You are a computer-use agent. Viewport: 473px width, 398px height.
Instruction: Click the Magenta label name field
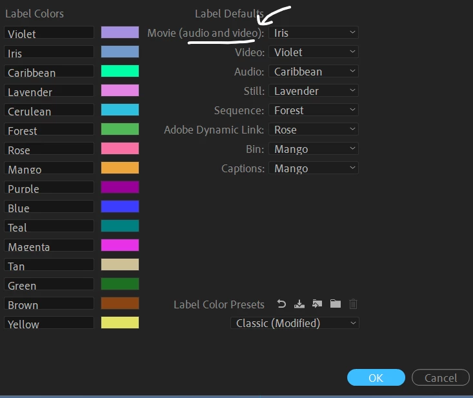click(49, 245)
